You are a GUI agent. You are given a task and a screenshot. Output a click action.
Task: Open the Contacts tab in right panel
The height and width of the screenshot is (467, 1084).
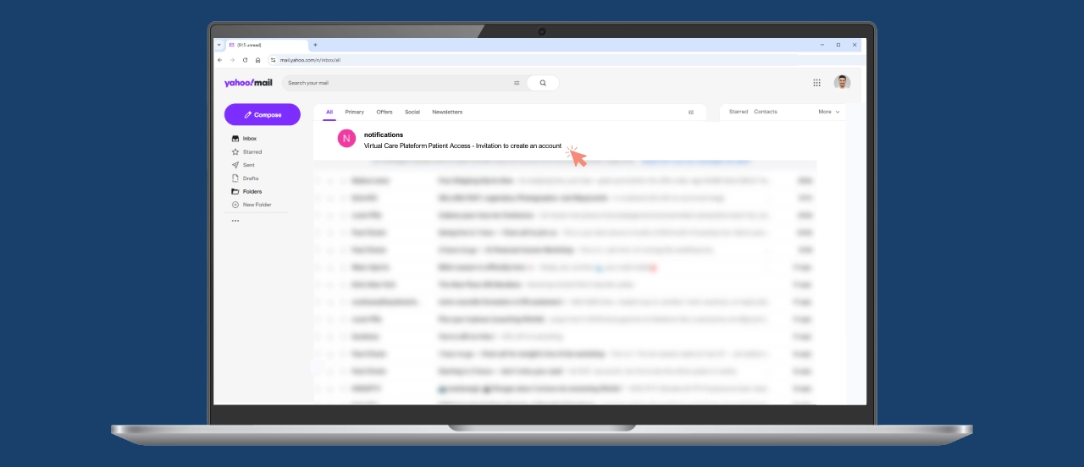point(765,112)
